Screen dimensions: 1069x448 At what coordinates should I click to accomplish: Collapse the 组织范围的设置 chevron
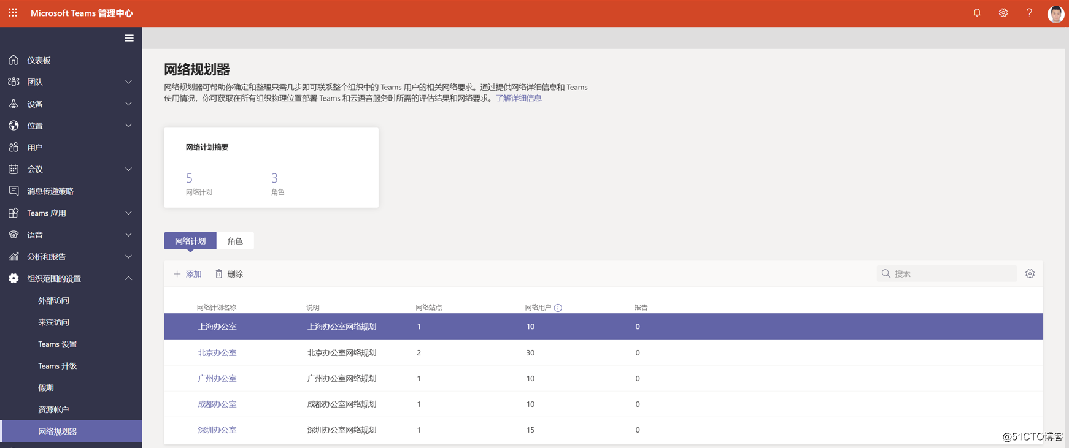click(x=128, y=278)
